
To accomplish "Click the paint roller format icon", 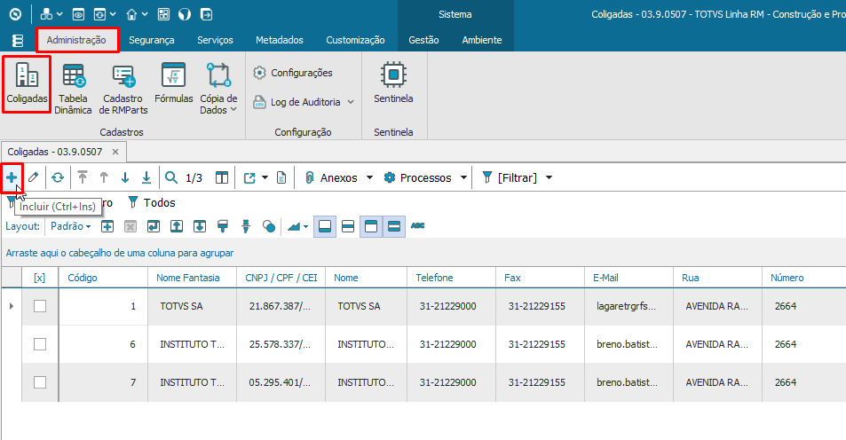I will pyautogui.click(x=222, y=226).
